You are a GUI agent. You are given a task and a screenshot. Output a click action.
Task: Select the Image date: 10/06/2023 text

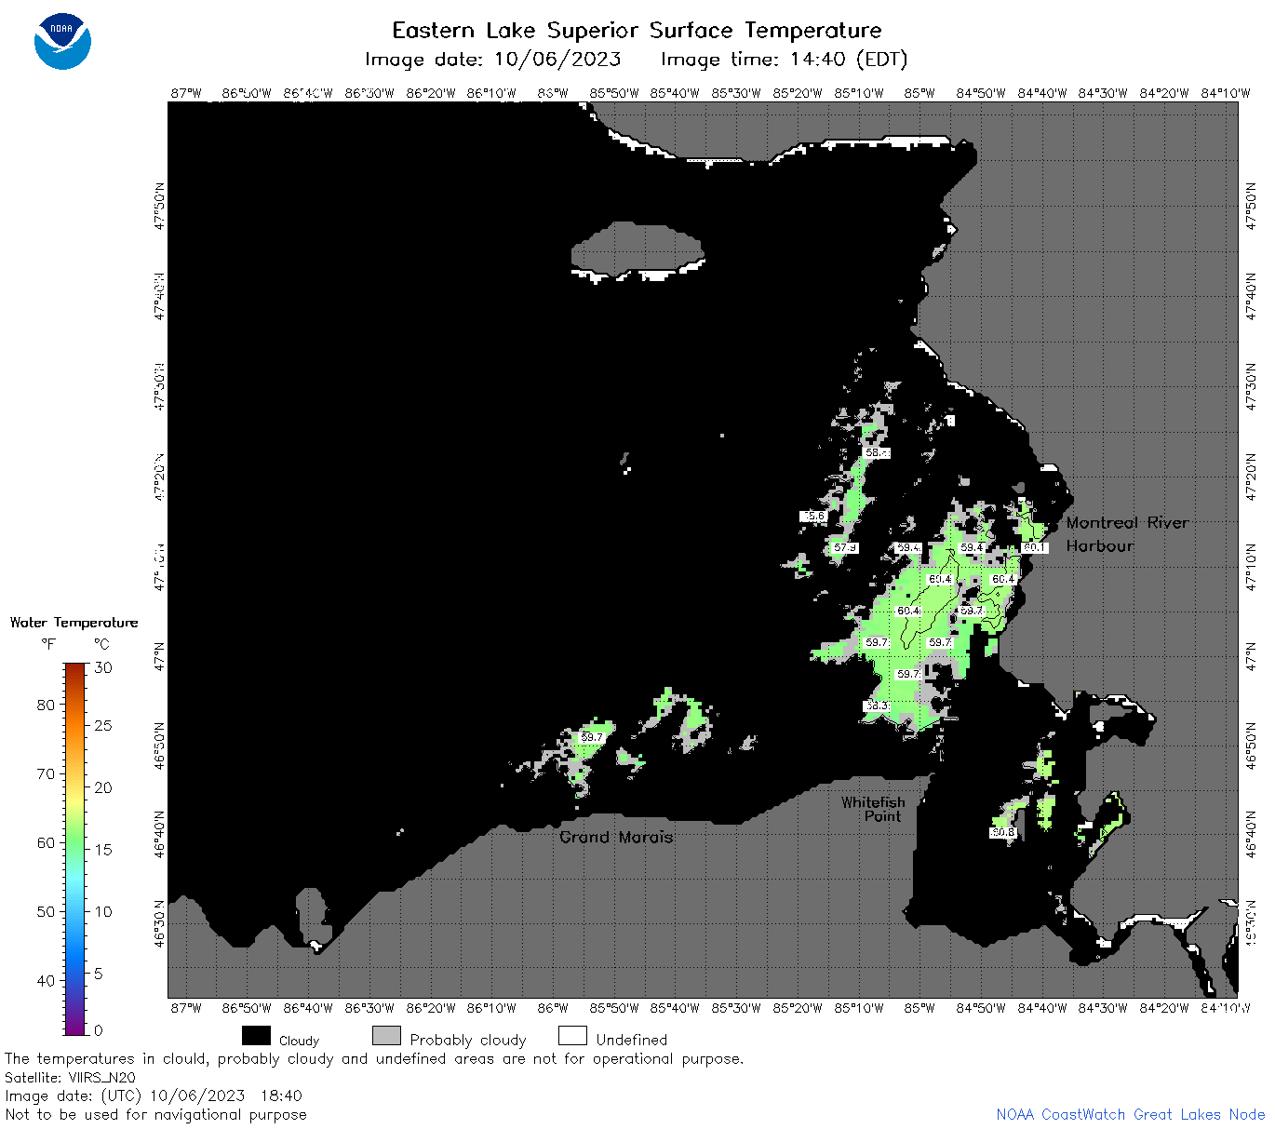[x=492, y=60]
